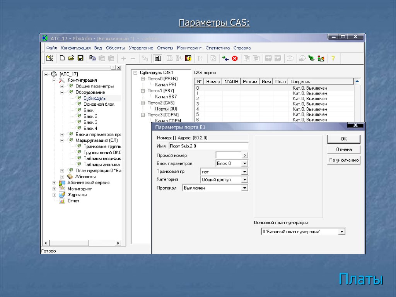Open the Основной план нумерации dropdown
This screenshot has width=396, height=297.
[x=341, y=232]
